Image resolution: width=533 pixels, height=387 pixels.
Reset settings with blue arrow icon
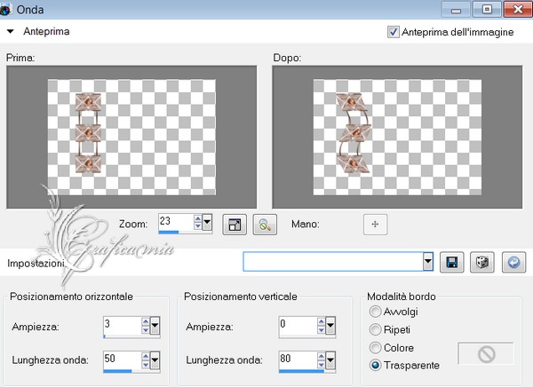tap(514, 263)
